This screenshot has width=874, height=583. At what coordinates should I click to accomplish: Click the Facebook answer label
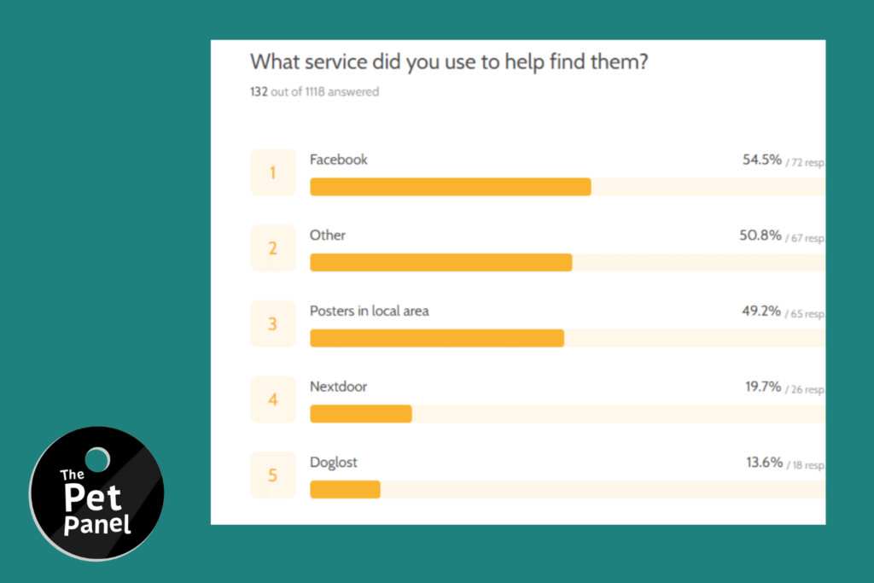pyautogui.click(x=338, y=160)
